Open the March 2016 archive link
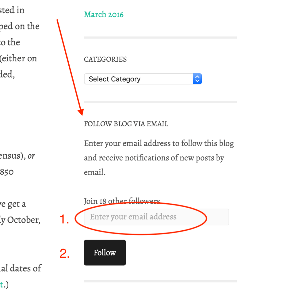The width and height of the screenshot is (294, 292). coord(103,14)
